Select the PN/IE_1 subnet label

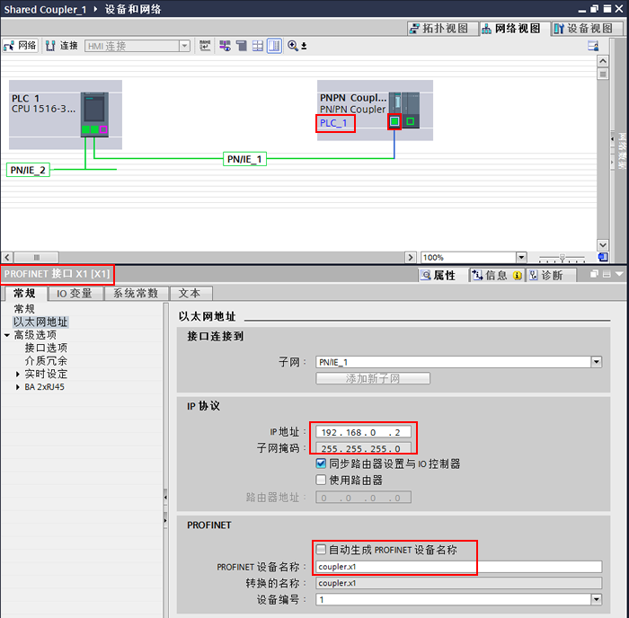point(244,159)
